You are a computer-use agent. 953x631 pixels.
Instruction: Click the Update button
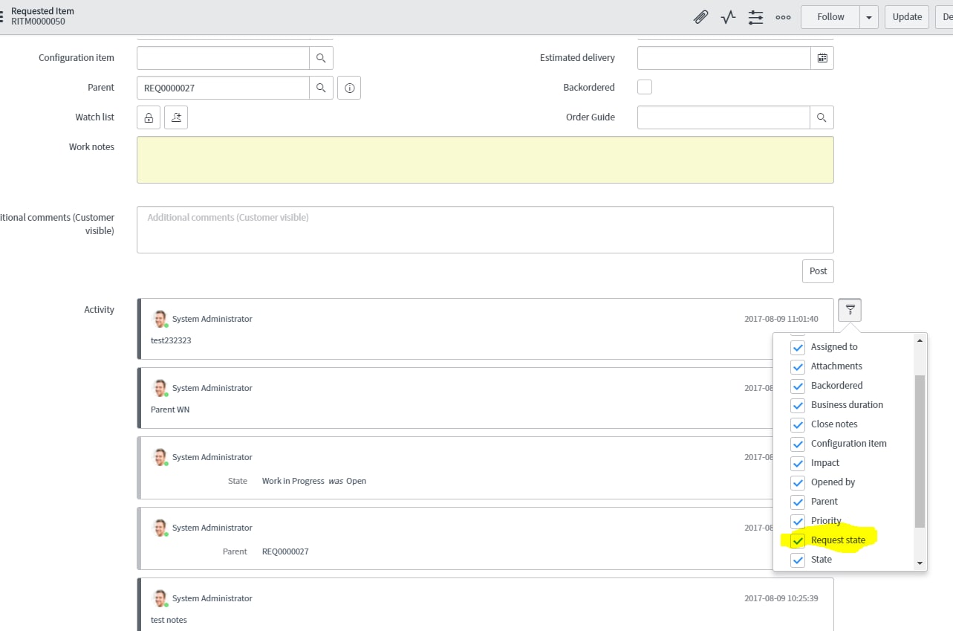[x=907, y=17]
